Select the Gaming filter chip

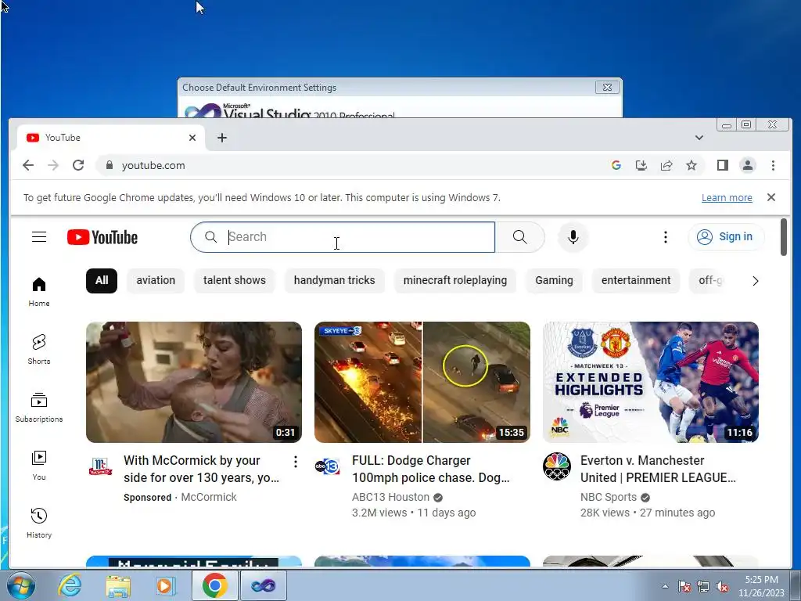click(x=555, y=281)
